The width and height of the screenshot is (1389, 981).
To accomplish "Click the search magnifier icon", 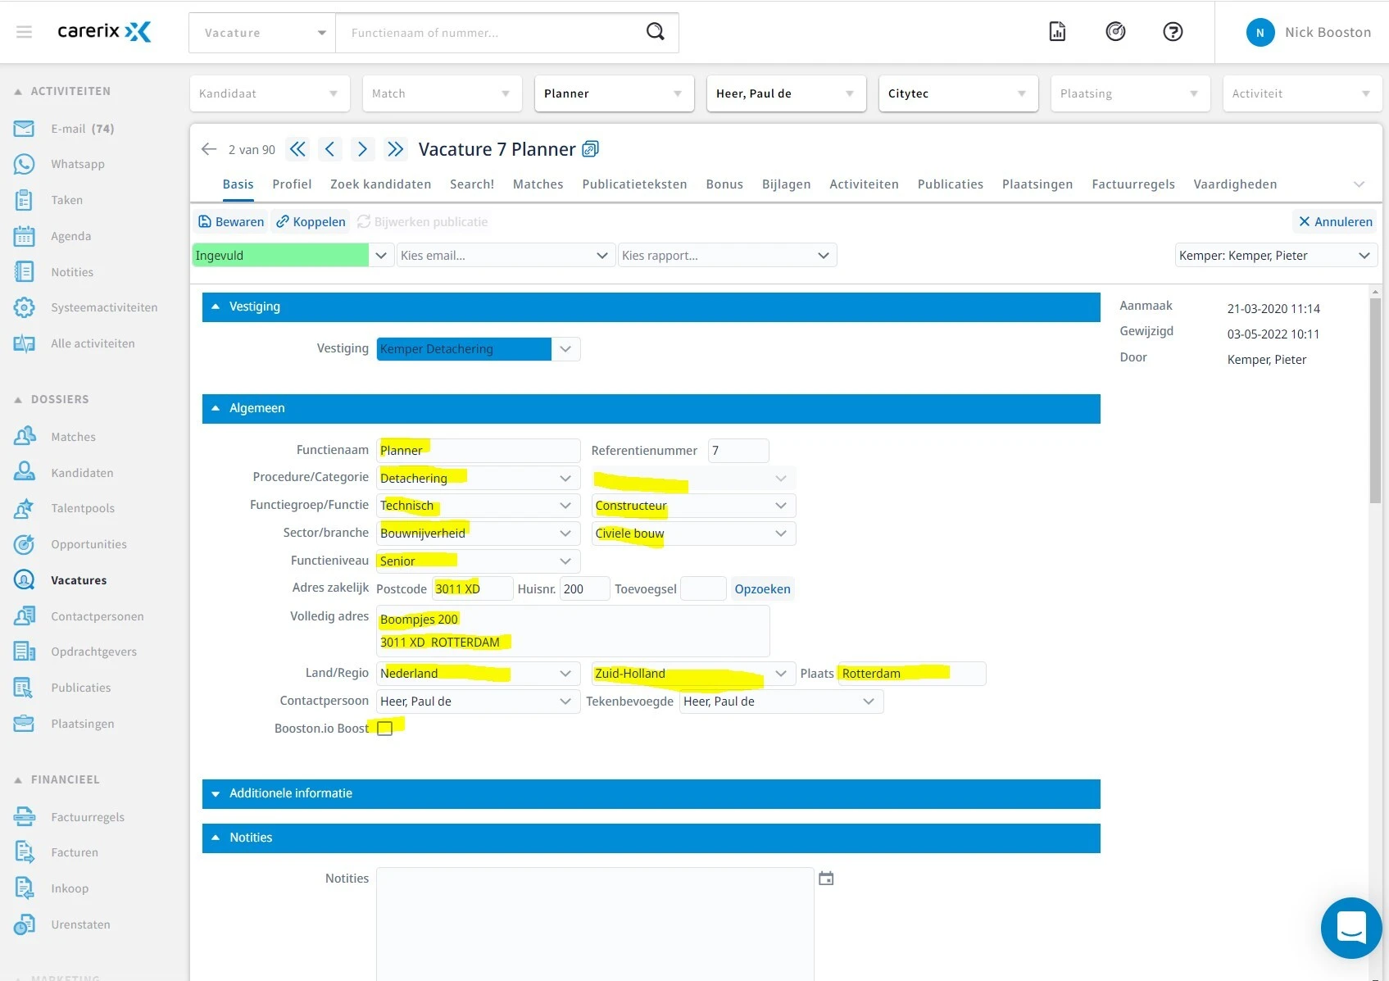I will [x=655, y=32].
